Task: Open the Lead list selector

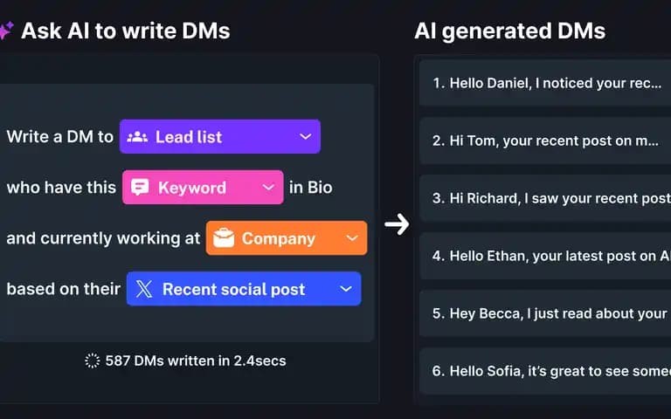Action: [220, 136]
